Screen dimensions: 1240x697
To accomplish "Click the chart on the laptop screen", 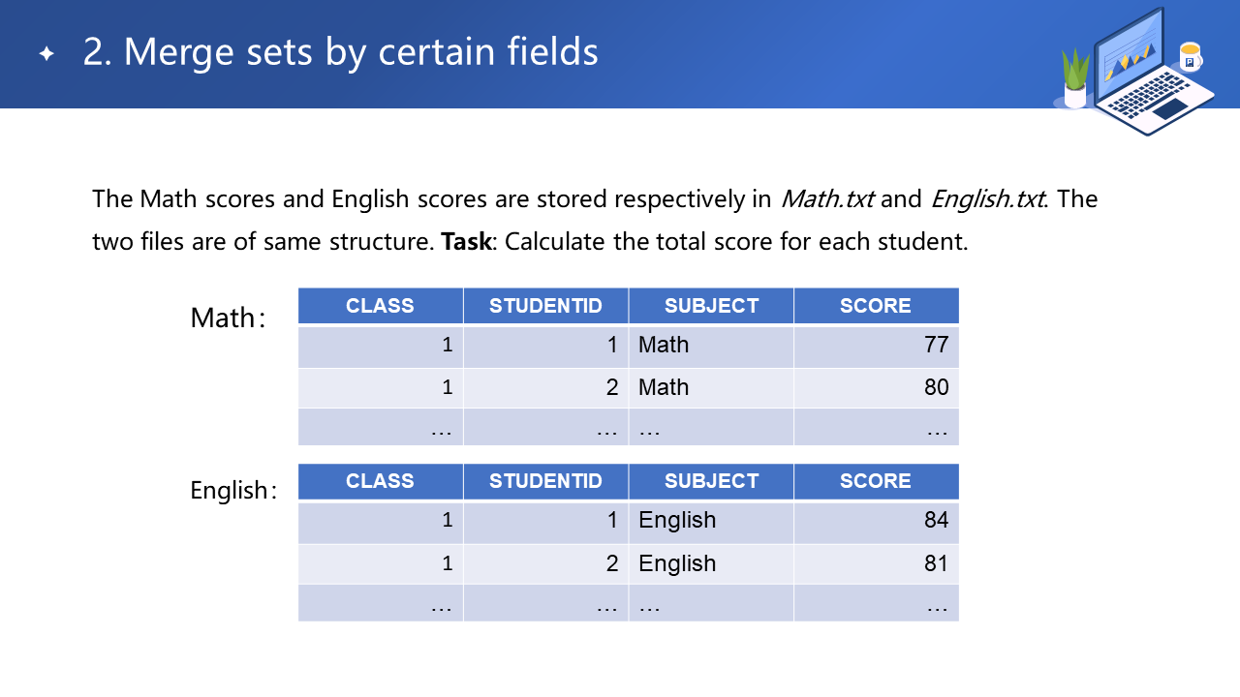I will click(1129, 60).
